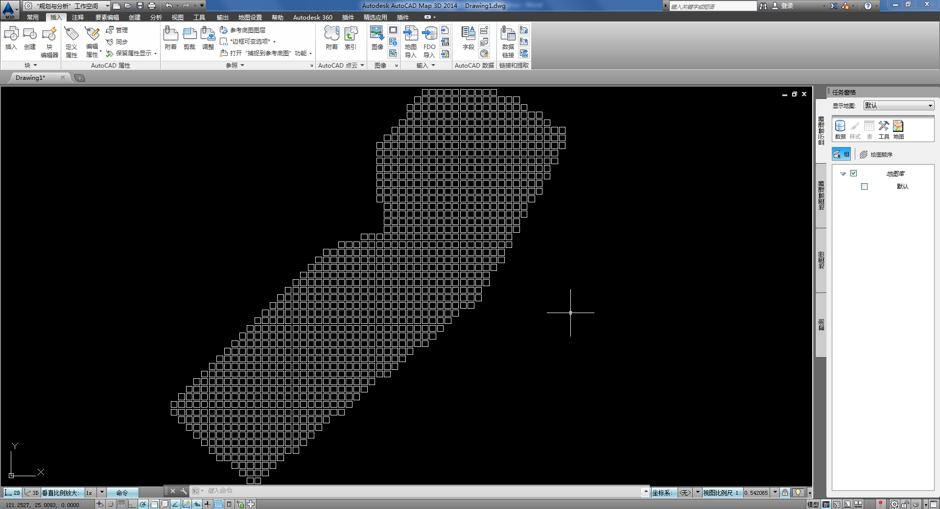Click the Undo arrow in quick access toolbar
Viewport: 940px width, 509px height.
tap(168, 5)
